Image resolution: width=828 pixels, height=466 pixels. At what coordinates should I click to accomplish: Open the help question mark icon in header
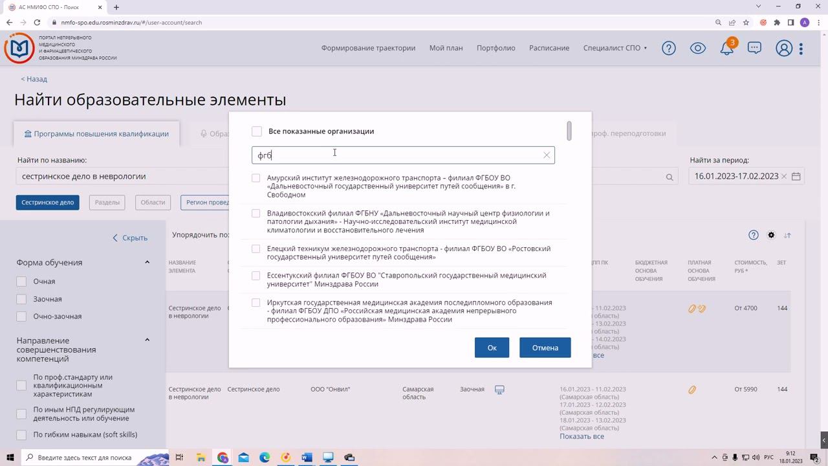pos(669,48)
